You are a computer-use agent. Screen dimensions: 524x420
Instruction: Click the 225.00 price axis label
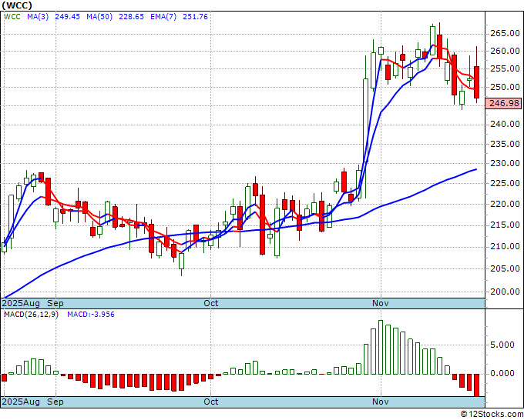coord(505,183)
